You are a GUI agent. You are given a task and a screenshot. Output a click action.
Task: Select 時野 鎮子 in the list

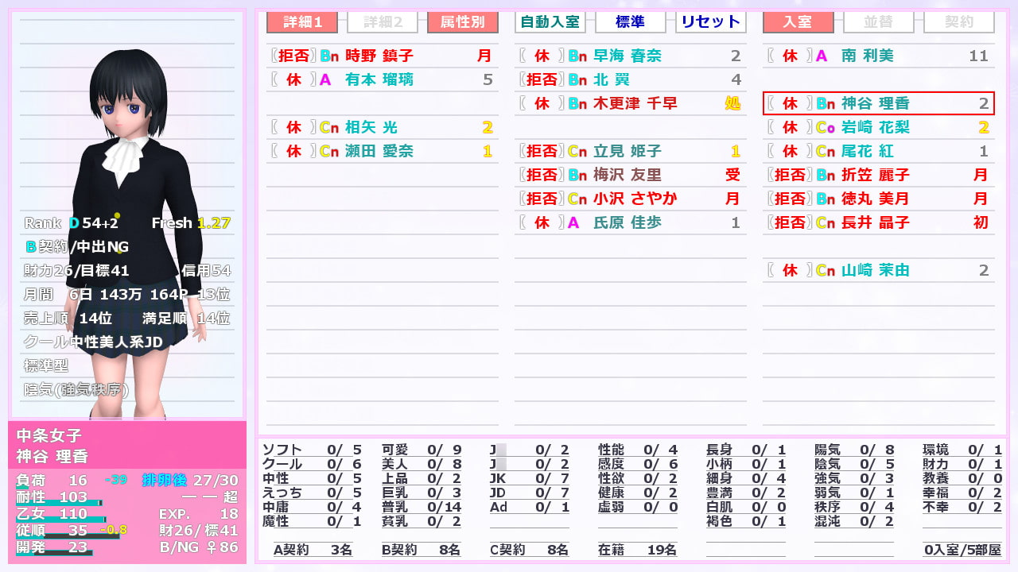coord(382,56)
